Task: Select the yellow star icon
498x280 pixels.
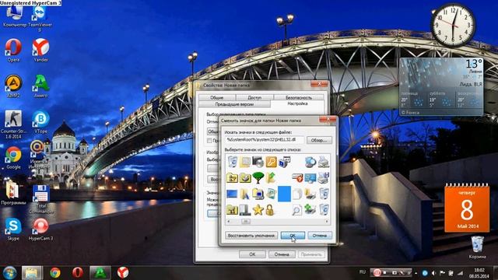Action: (x=258, y=210)
